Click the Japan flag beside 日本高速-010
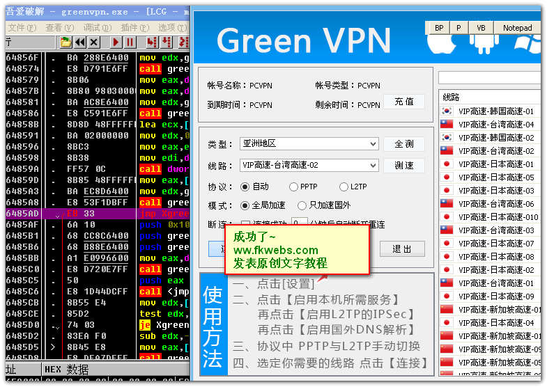Viewport: 547px width, 387px height. pos(447,217)
